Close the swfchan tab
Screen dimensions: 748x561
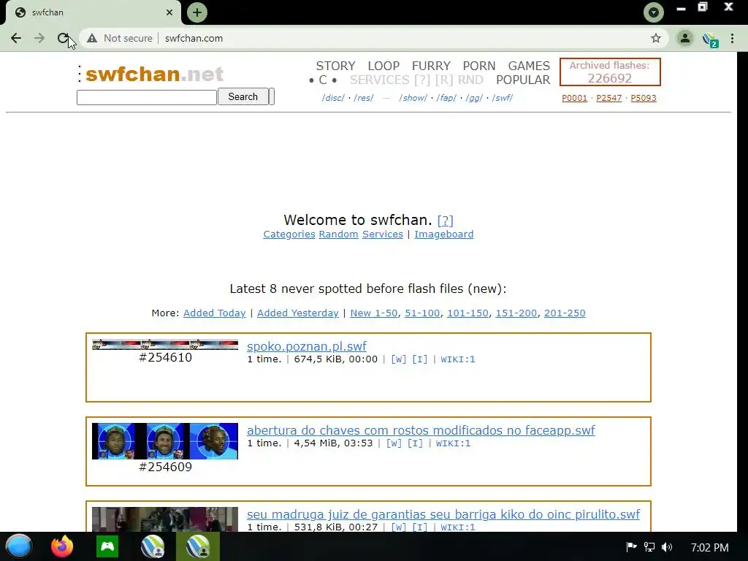tap(169, 12)
